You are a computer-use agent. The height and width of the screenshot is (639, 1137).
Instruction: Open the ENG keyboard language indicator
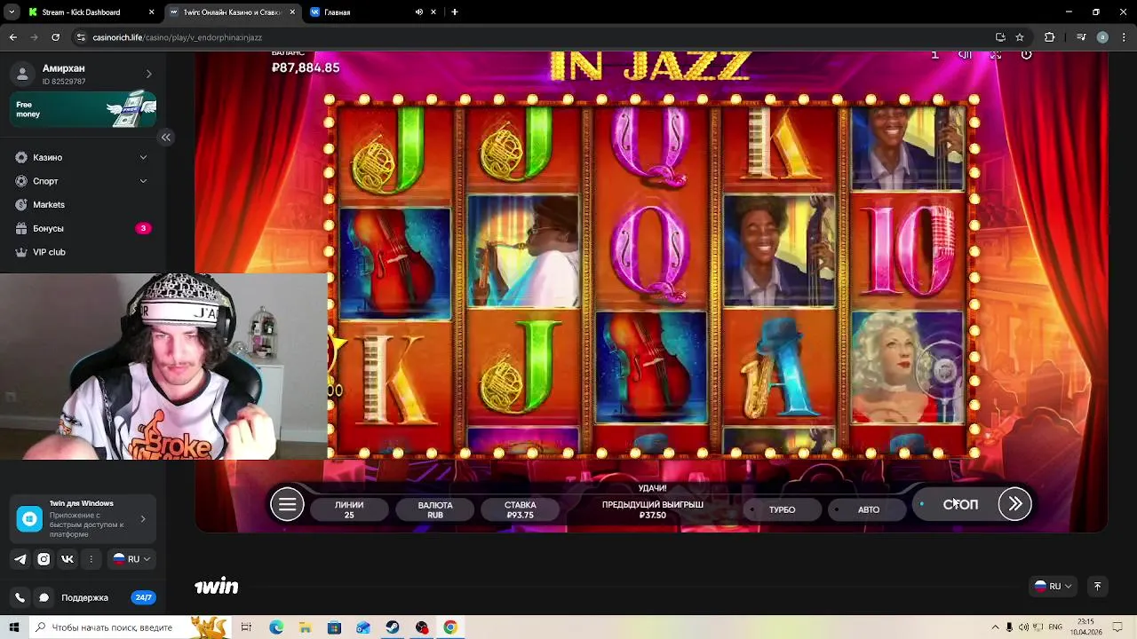tap(1056, 627)
